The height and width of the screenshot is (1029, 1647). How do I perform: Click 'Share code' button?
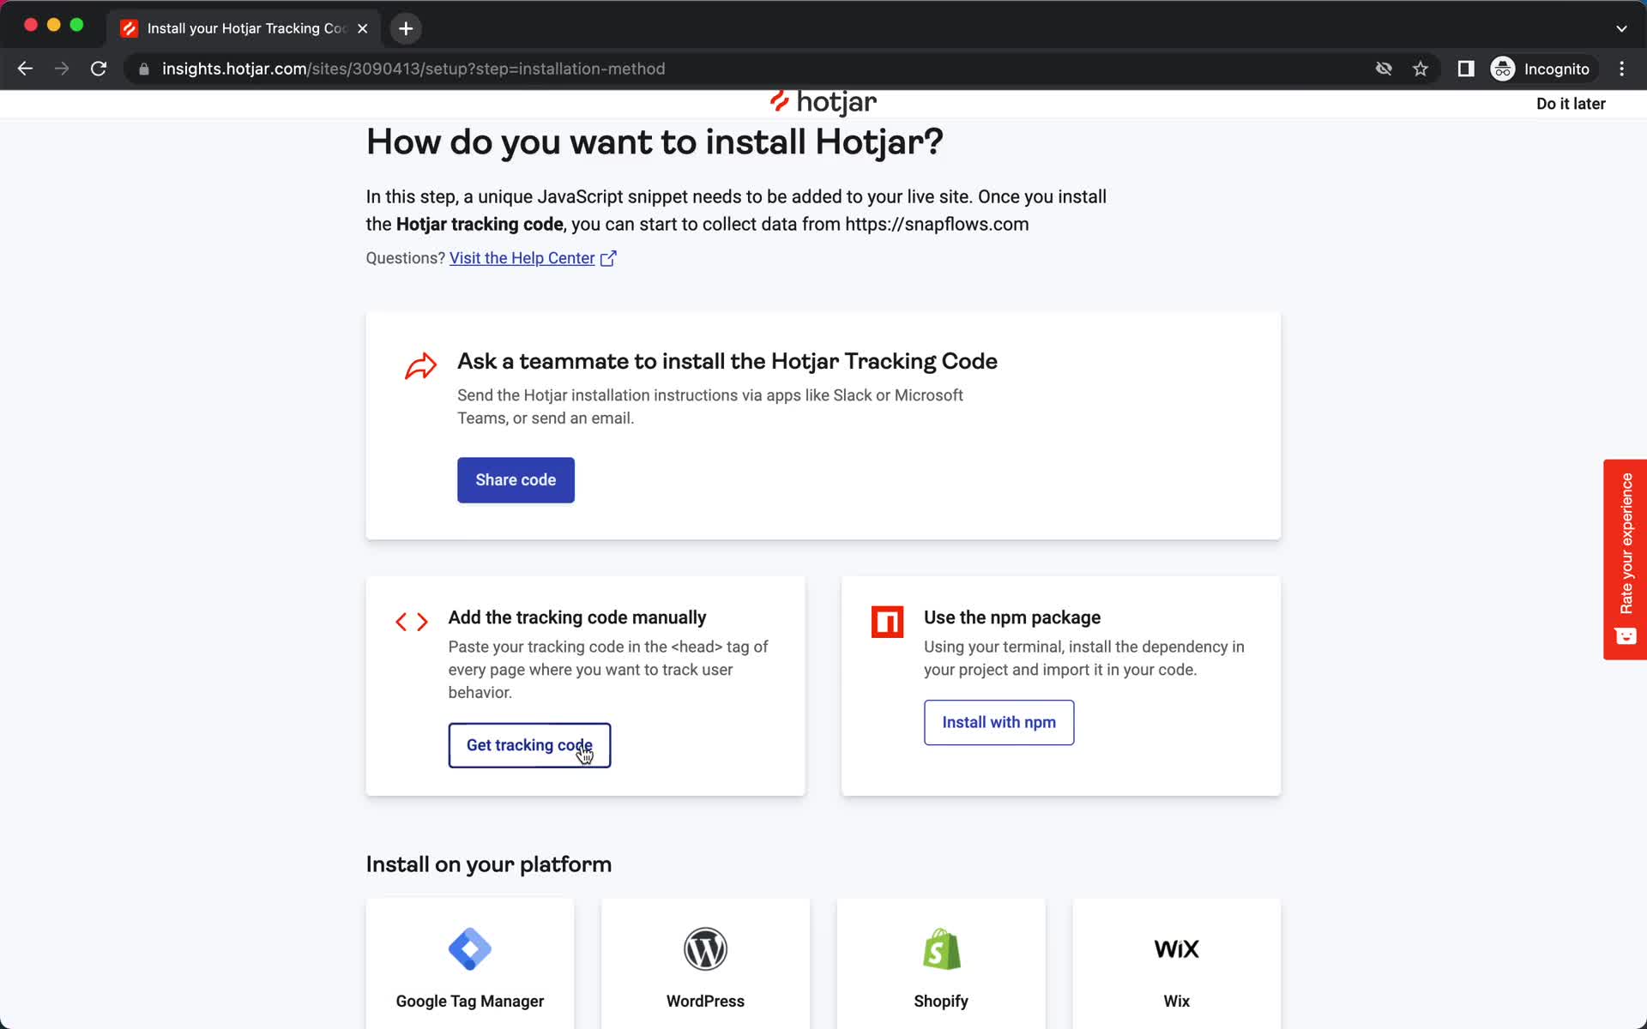coord(516,480)
